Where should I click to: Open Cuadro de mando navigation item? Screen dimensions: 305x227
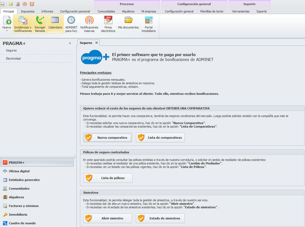tap(37, 223)
